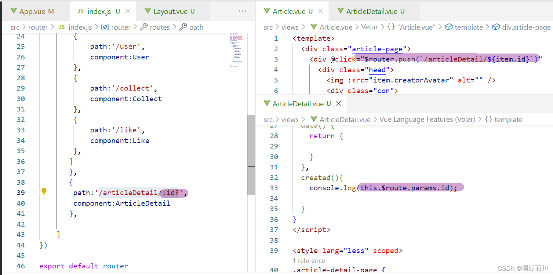Open the views breadcrumb in Article.vue editor

click(290, 27)
